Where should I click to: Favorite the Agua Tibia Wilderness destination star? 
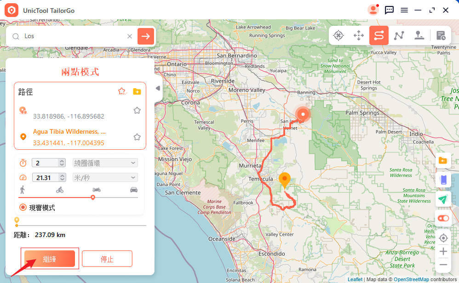coord(137,137)
